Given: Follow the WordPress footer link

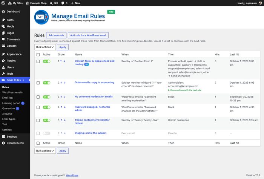Looking at the screenshot, I should [72, 175].
